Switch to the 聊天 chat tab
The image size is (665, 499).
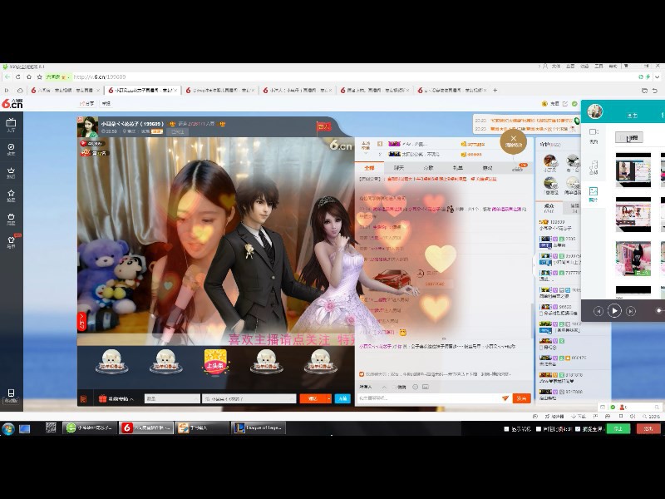tap(399, 168)
